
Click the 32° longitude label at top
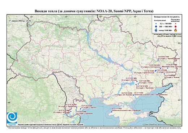click(101, 17)
